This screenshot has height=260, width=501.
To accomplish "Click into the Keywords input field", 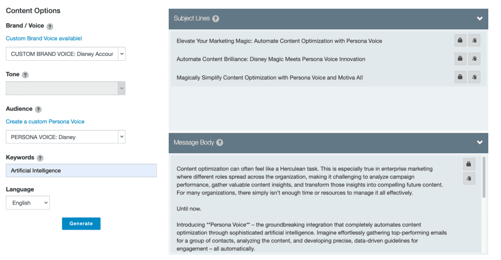I will point(81,170).
